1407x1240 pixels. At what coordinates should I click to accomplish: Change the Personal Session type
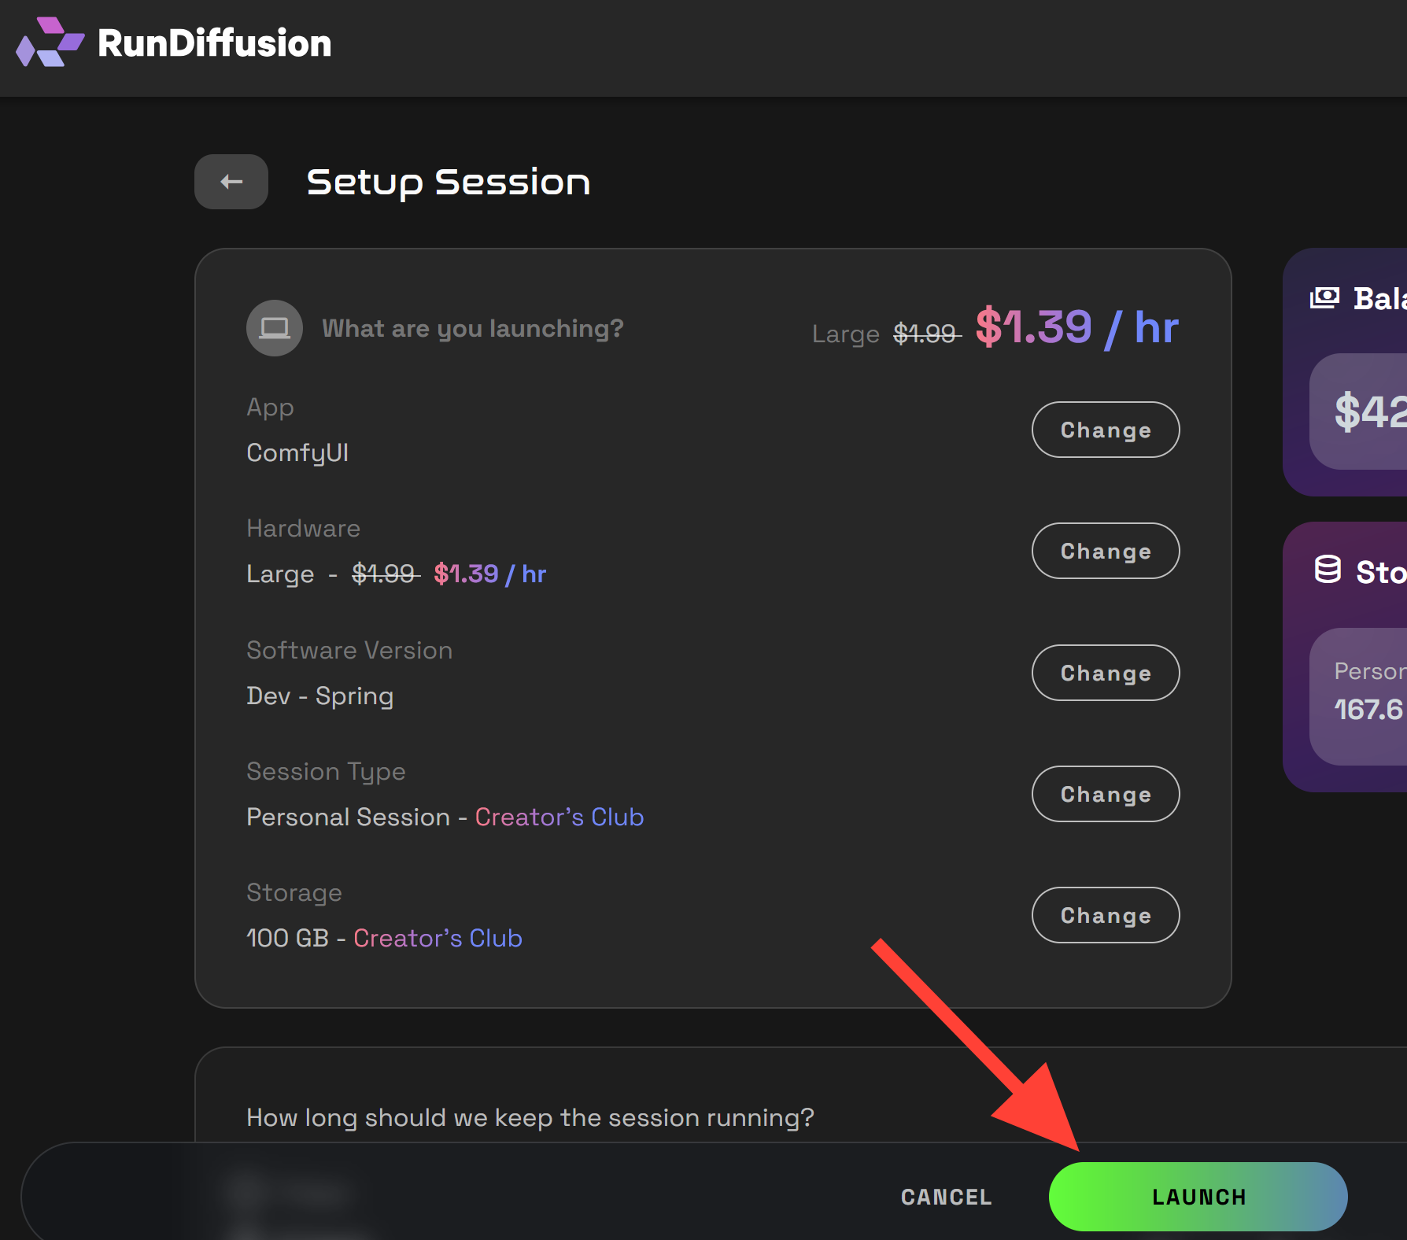click(1106, 794)
